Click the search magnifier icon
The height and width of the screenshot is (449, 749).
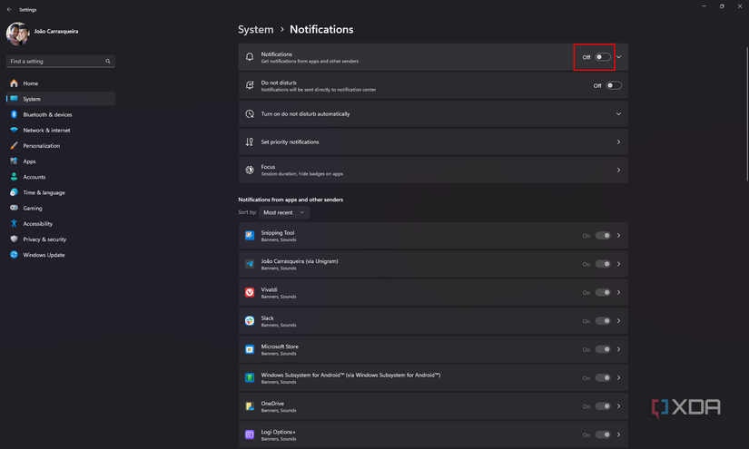click(x=108, y=62)
